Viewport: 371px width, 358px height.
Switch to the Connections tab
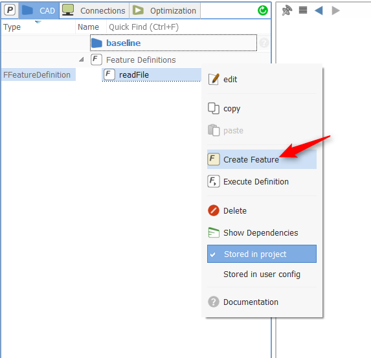pyautogui.click(x=94, y=10)
